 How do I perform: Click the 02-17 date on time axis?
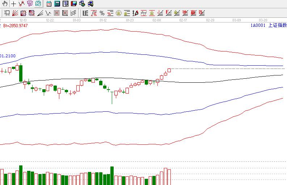[x=183, y=20]
